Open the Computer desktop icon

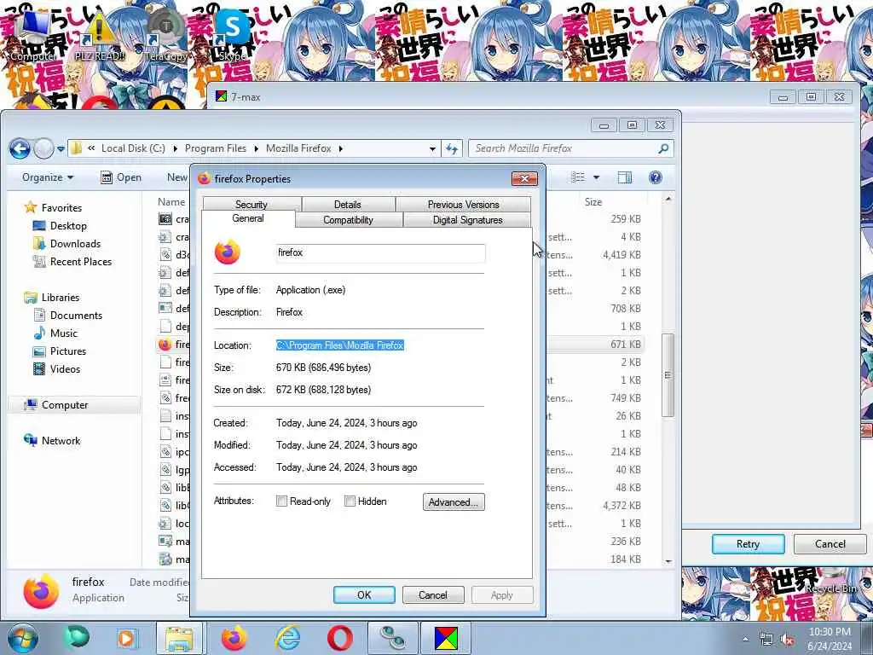pos(32,33)
